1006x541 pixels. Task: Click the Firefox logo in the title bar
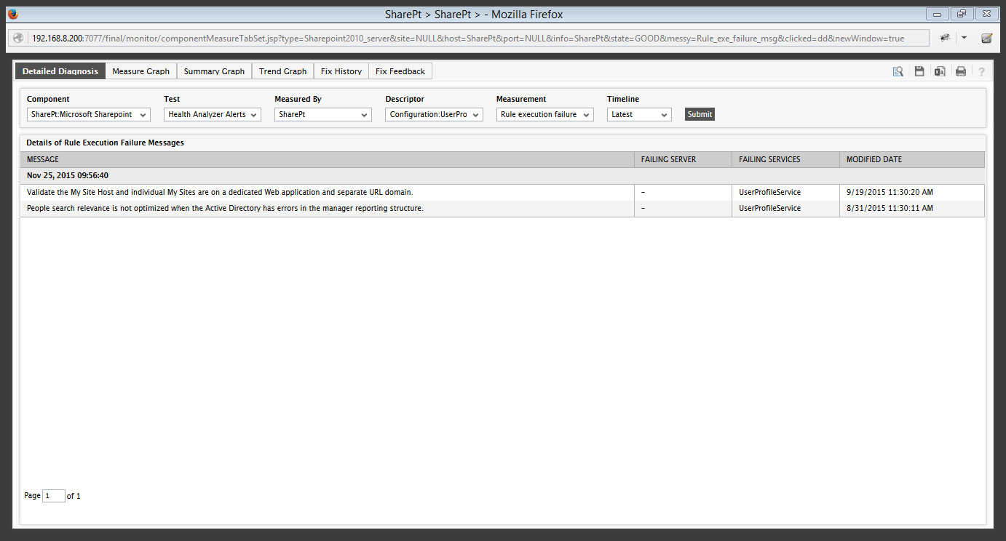13,14
